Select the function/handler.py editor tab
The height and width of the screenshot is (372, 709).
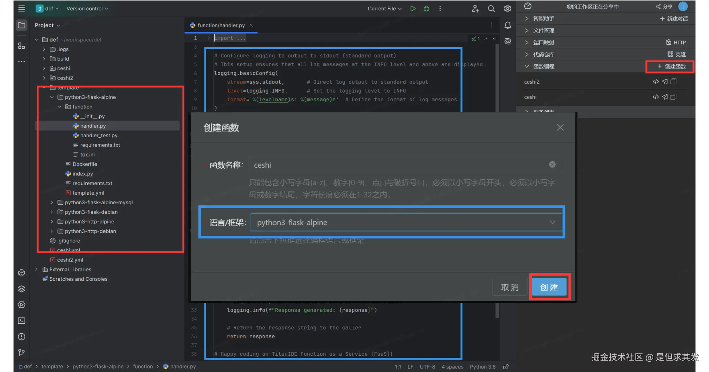click(x=221, y=25)
